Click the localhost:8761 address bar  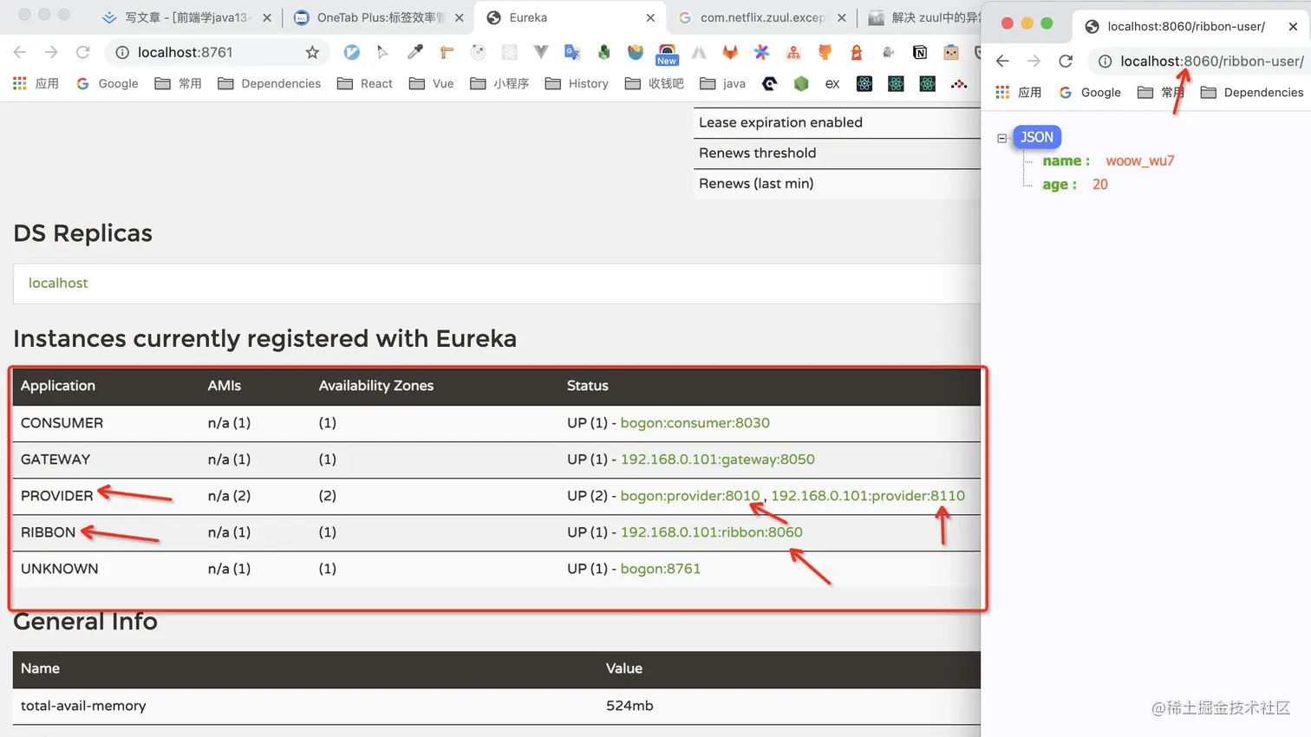[x=217, y=52]
